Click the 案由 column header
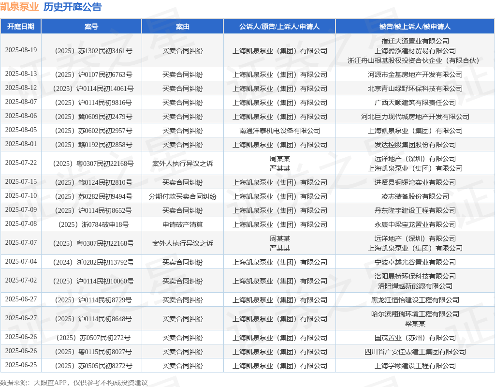 click(x=182, y=26)
